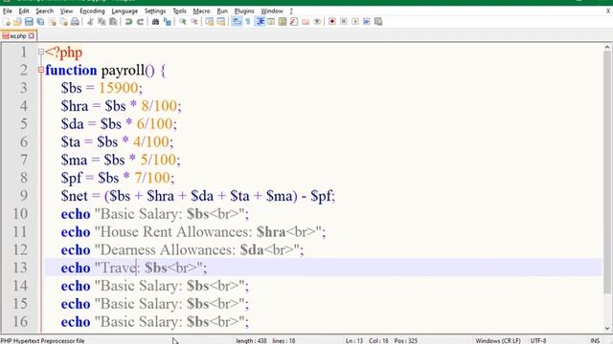Click the vertical scrollbar thumb
This screenshot has width=613, height=344.
[x=607, y=172]
